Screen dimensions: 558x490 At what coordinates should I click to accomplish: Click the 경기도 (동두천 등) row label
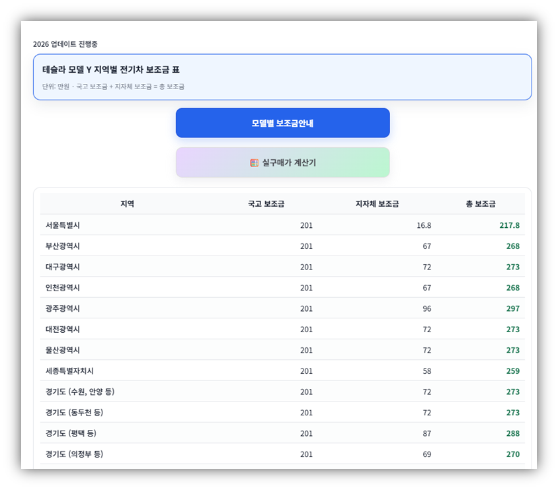(74, 413)
